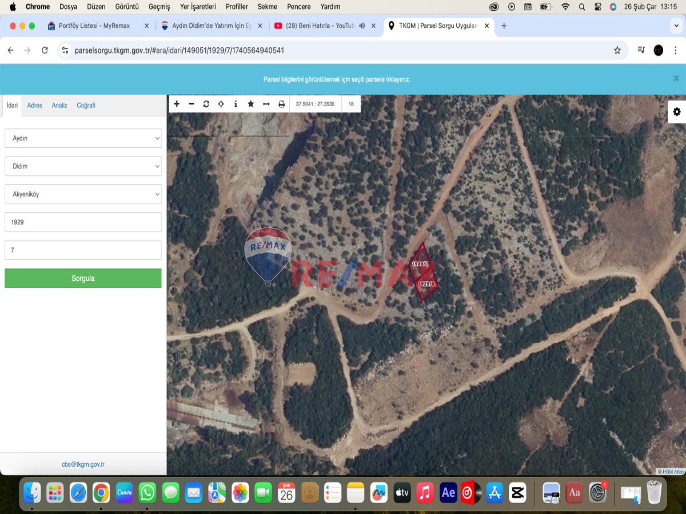Open the Coğrafi tab
686x514 pixels.
[x=86, y=106]
